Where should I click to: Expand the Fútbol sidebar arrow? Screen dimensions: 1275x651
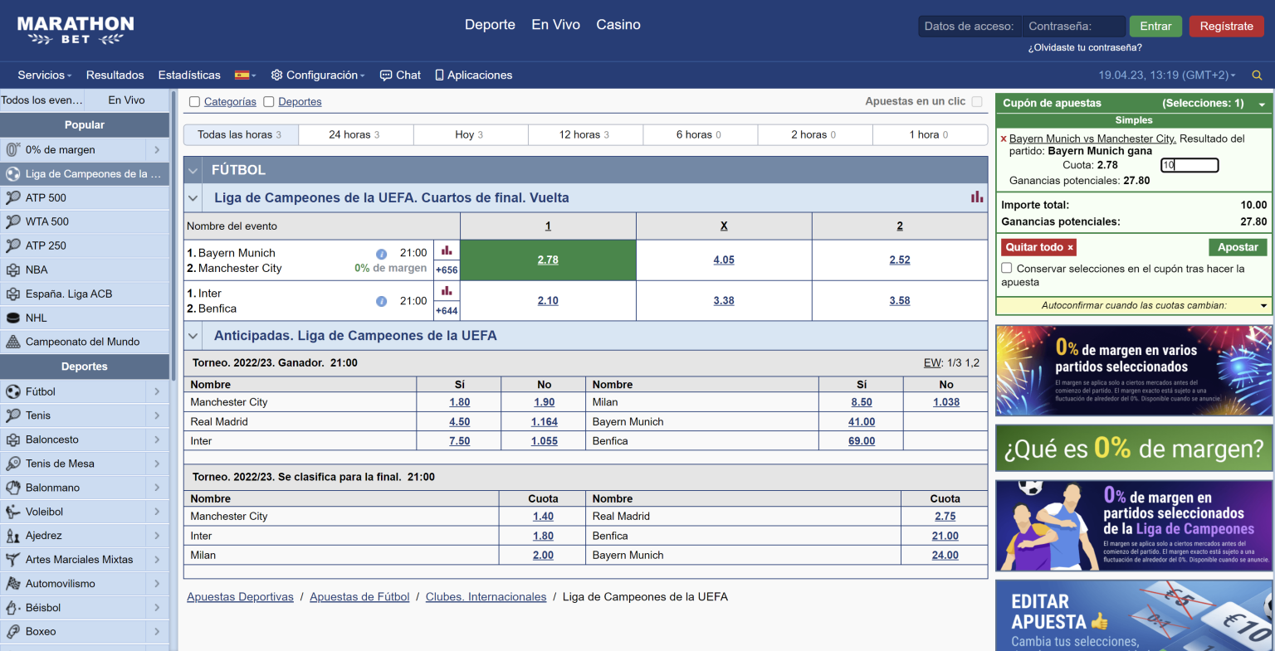click(157, 391)
